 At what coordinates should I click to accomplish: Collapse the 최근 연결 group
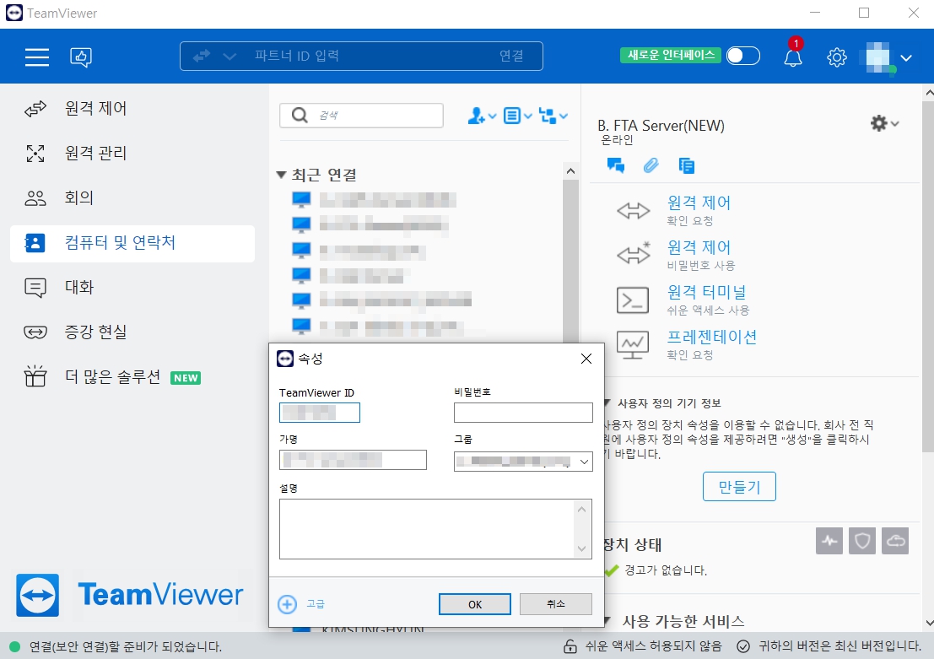281,175
